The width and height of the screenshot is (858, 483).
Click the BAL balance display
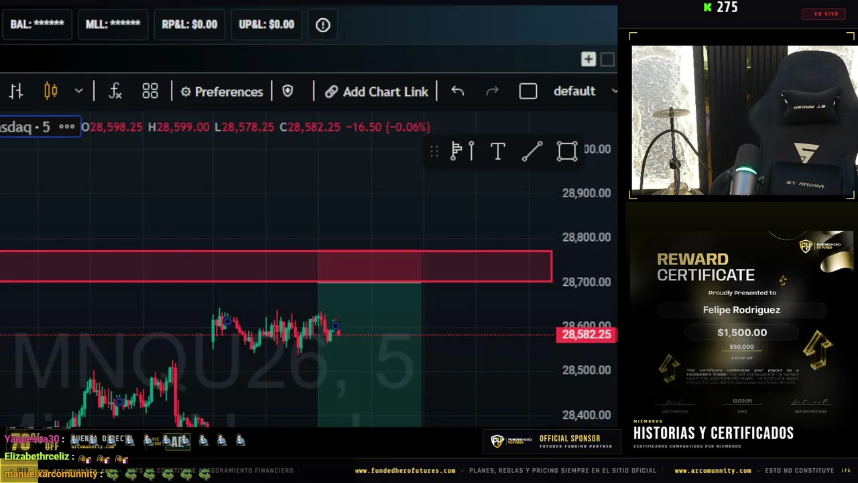37,25
